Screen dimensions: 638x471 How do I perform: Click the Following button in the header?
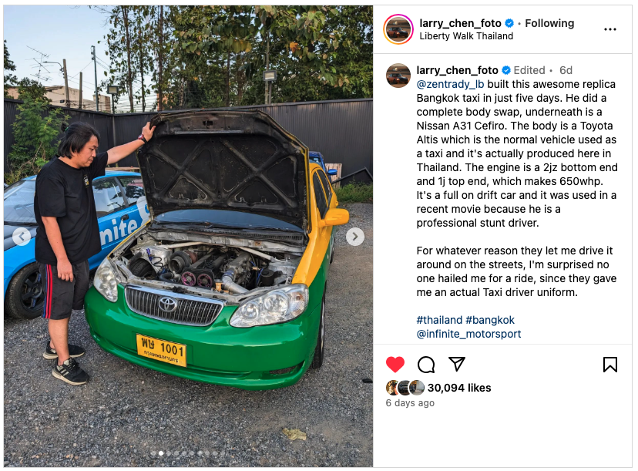point(549,23)
